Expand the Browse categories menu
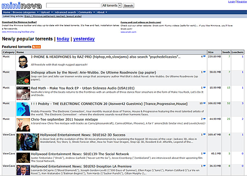Image resolution: width=247 pixels, height=176 pixels. pyautogui.click(x=25, y=12)
